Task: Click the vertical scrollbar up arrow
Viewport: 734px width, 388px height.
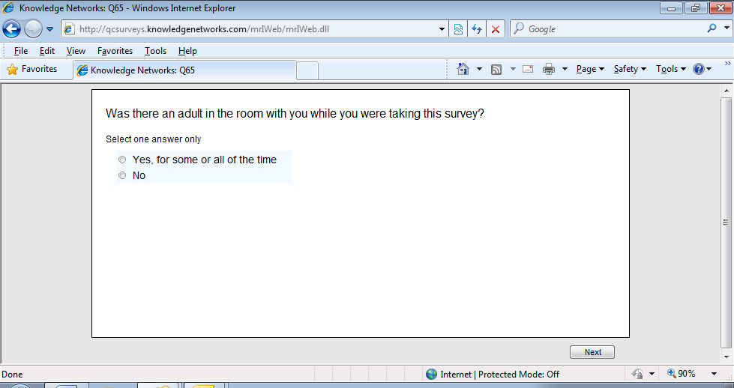Action: [726, 91]
